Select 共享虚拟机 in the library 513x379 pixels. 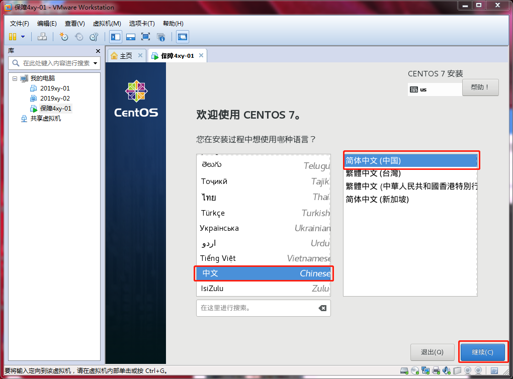(x=45, y=119)
